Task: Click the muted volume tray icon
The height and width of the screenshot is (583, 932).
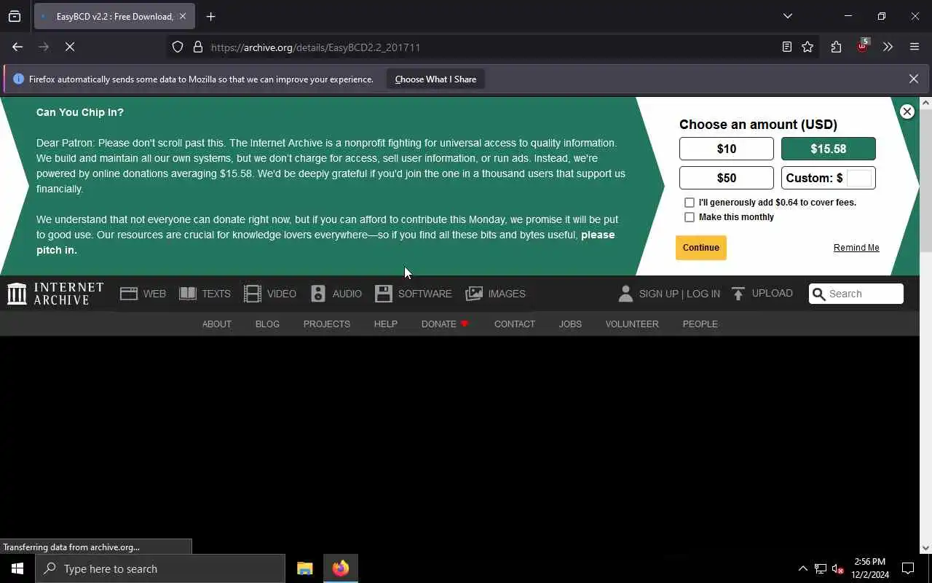Action: [x=838, y=568]
